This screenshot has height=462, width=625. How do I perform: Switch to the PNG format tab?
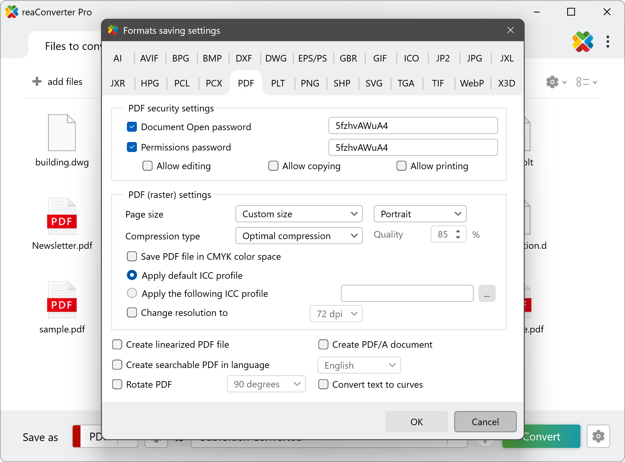click(310, 83)
